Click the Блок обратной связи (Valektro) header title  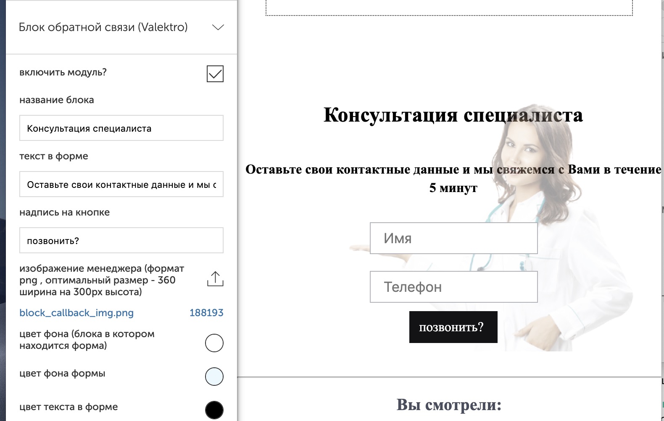coord(103,27)
